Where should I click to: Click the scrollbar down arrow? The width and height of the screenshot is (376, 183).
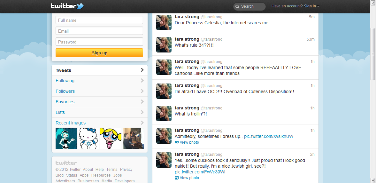click(x=373, y=180)
